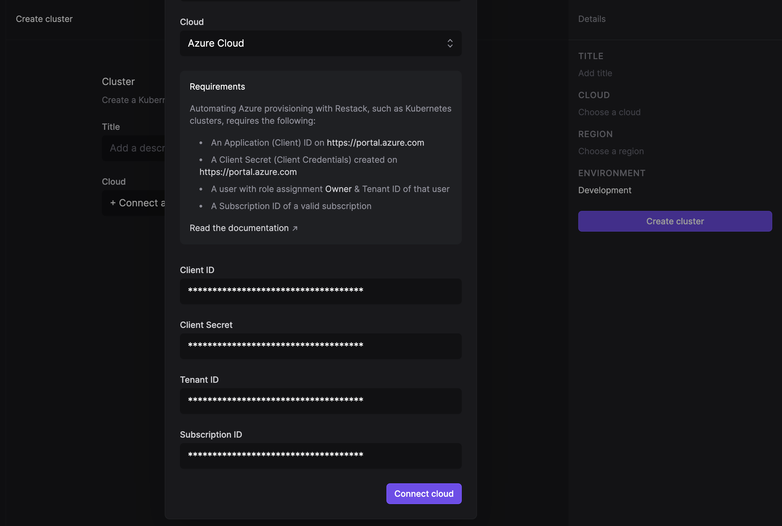Click the Tenant ID input field
The image size is (782, 526).
tap(320, 400)
